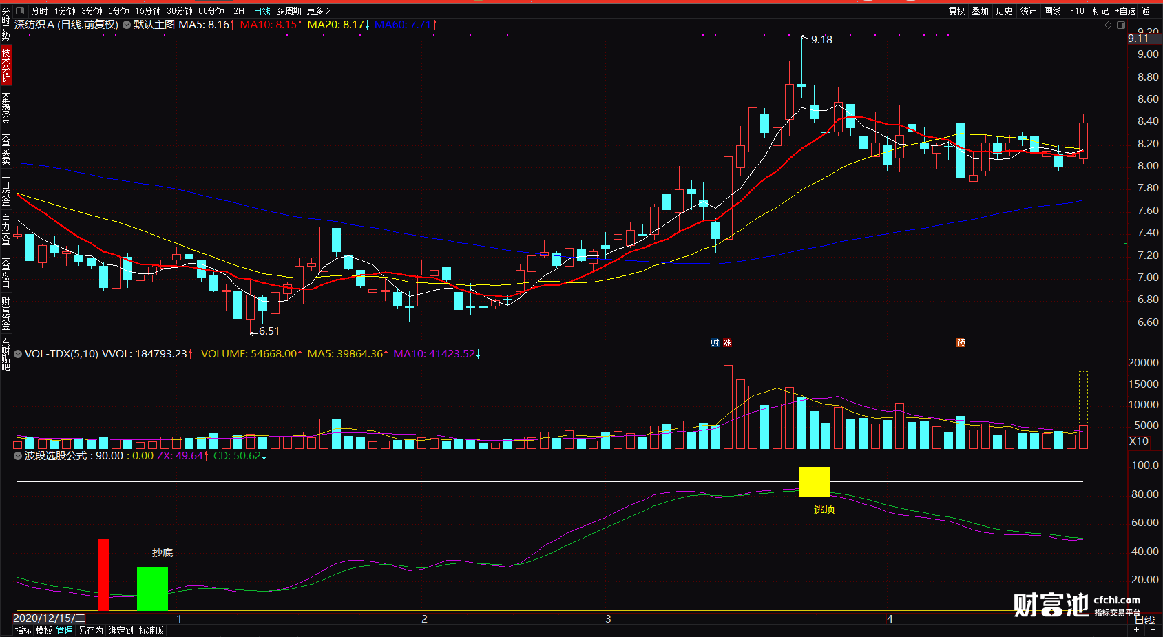Open the 东财贴吧 side tab
The height and width of the screenshot is (637, 1163).
coord(6,355)
